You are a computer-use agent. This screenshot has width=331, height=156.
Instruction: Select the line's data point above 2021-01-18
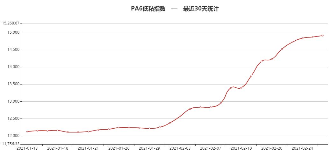point(58,130)
